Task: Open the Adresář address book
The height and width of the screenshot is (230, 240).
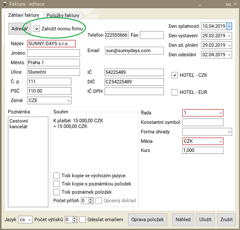Action: point(19,29)
